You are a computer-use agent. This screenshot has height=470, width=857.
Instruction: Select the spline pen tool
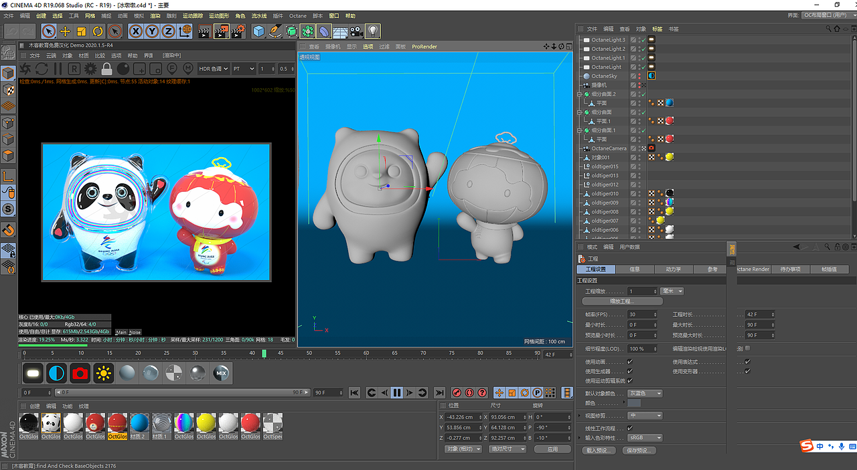click(x=275, y=31)
